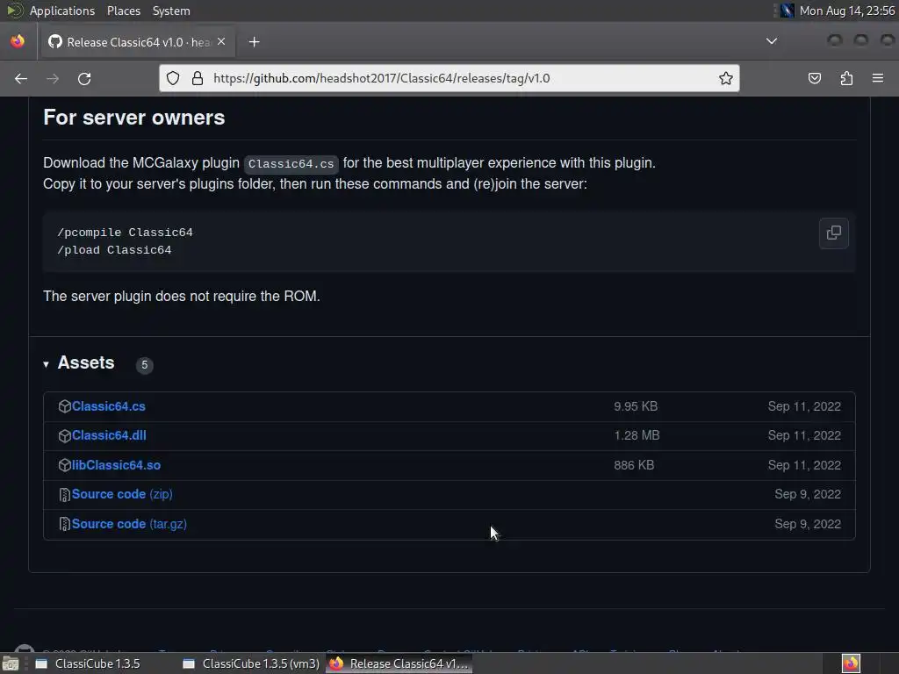This screenshot has width=899, height=674.
Task: Click the zip file icon beside Source code (zip)
Action: tap(64, 495)
